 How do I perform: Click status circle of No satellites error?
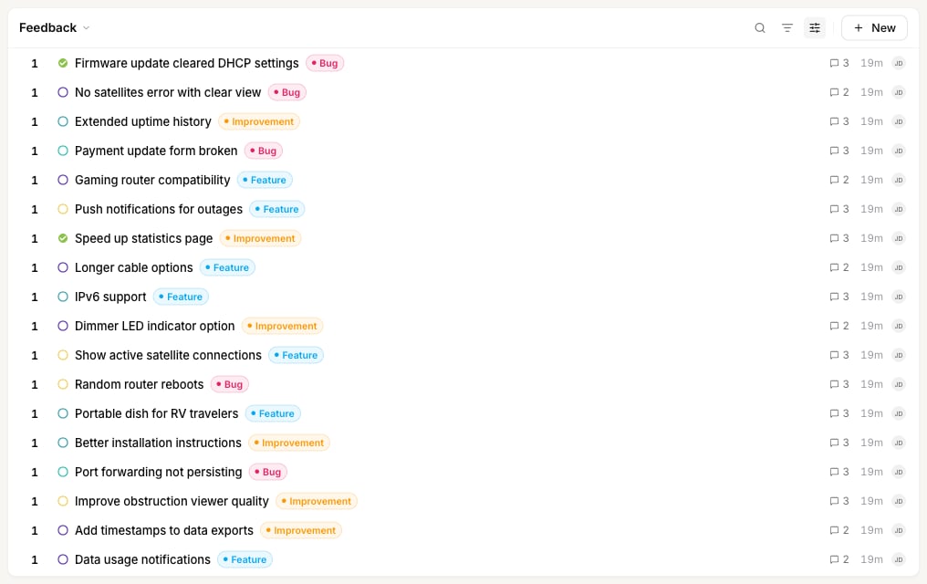(63, 92)
